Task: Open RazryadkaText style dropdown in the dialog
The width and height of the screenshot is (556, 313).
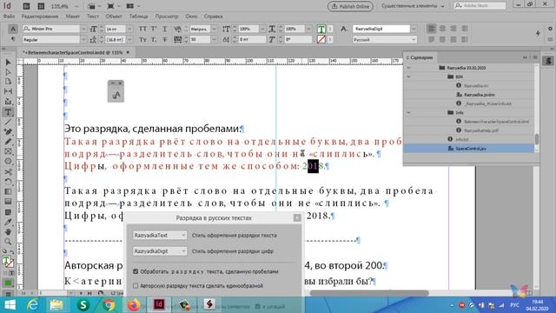Action: 160,235
